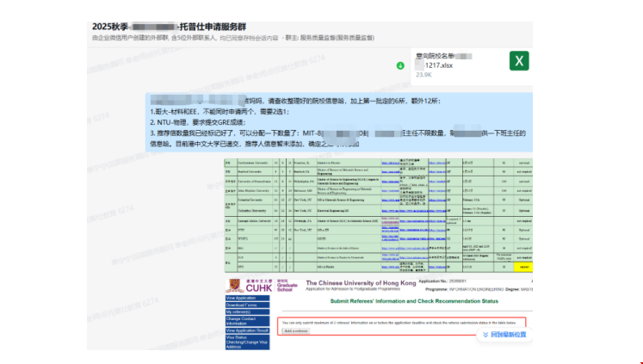
Task: Click the Application No. field text
Action: coord(442,281)
